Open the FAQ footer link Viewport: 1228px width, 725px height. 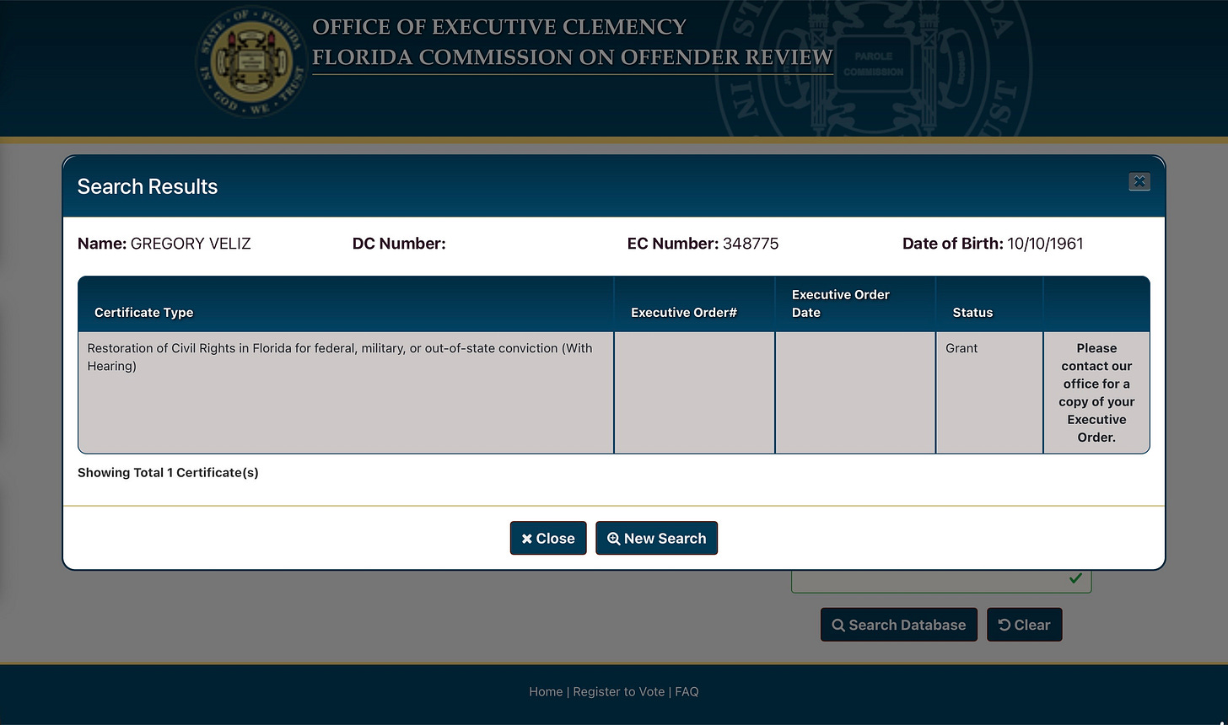point(687,691)
